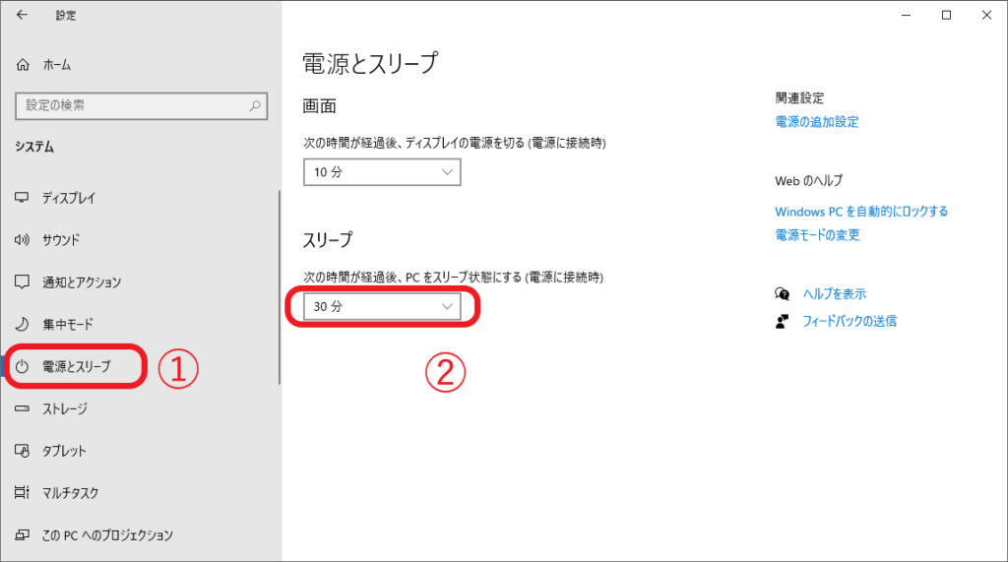
Task: Click the マルチタスク icon in sidebar
Action: tap(24, 493)
